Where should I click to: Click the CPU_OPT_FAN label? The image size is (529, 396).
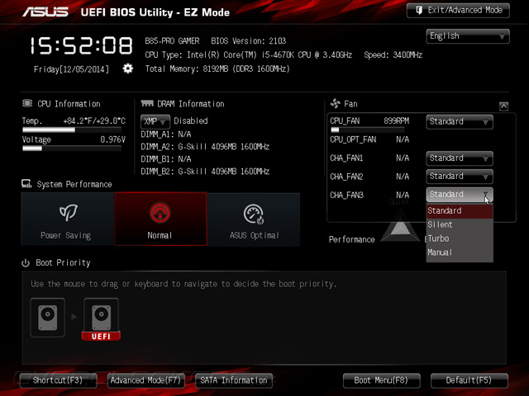pos(353,139)
